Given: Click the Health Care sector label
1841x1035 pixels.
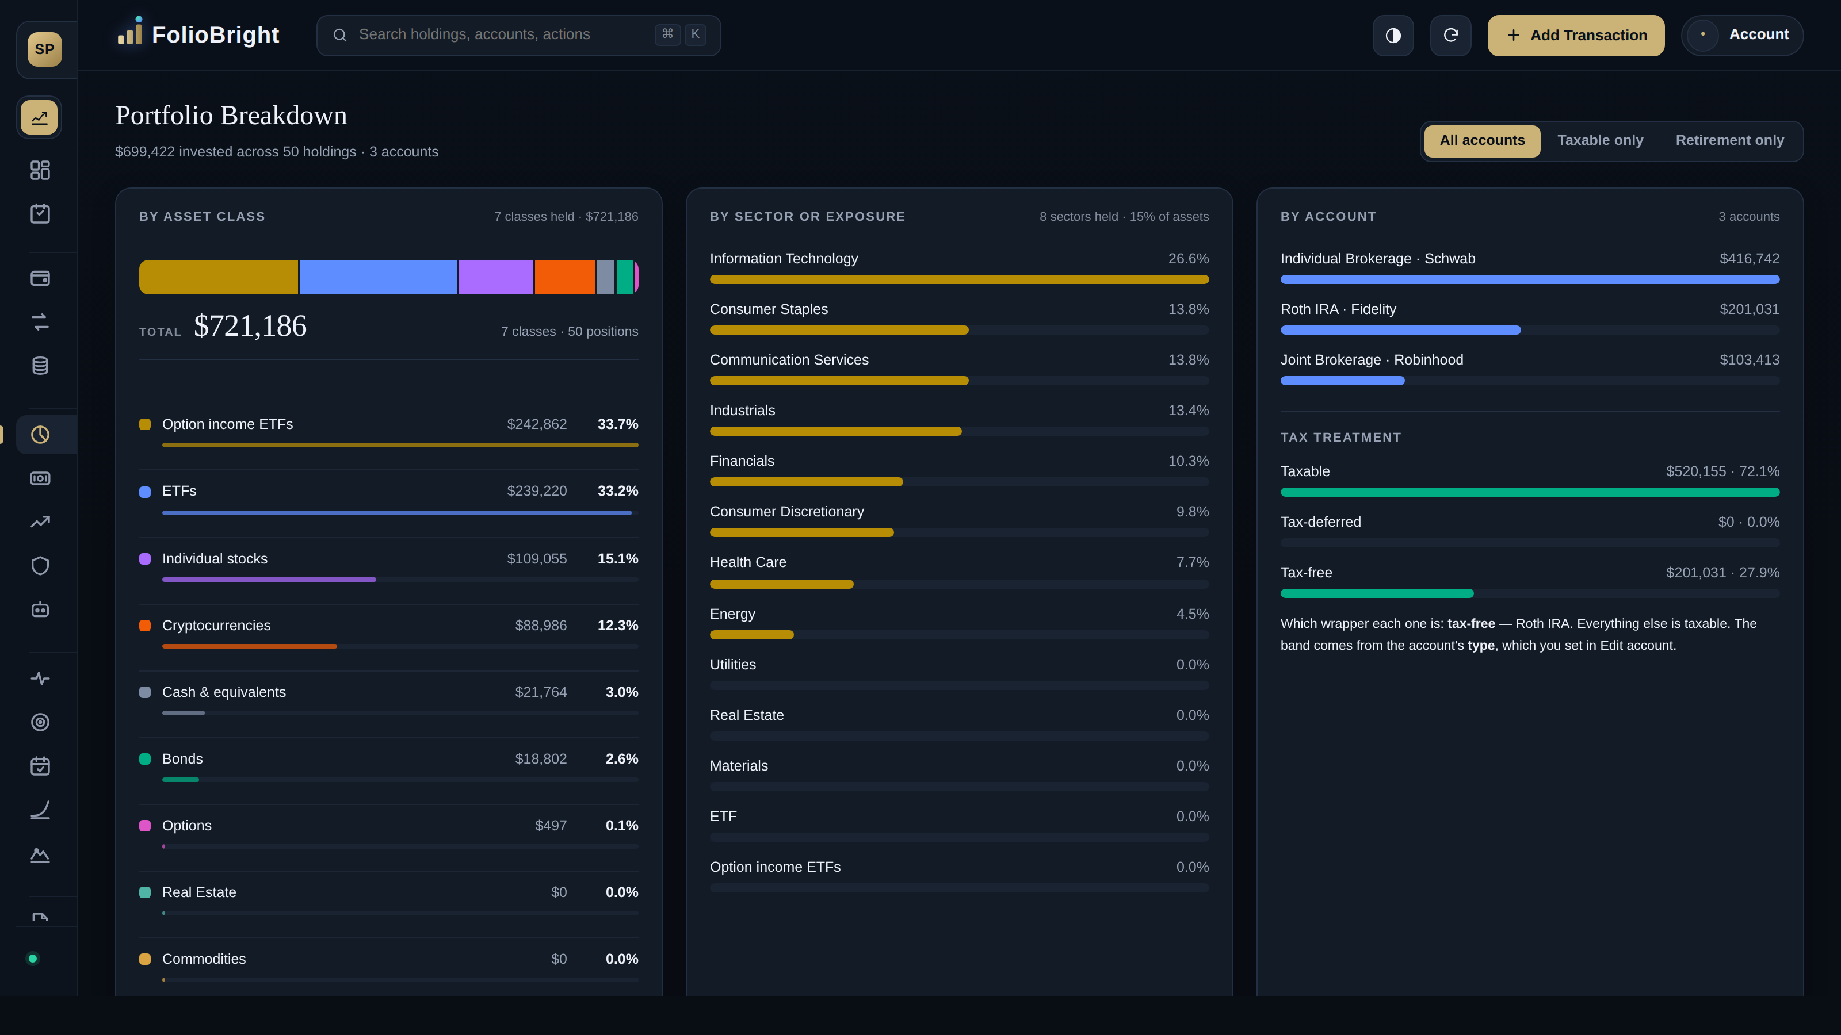Looking at the screenshot, I should 747,562.
